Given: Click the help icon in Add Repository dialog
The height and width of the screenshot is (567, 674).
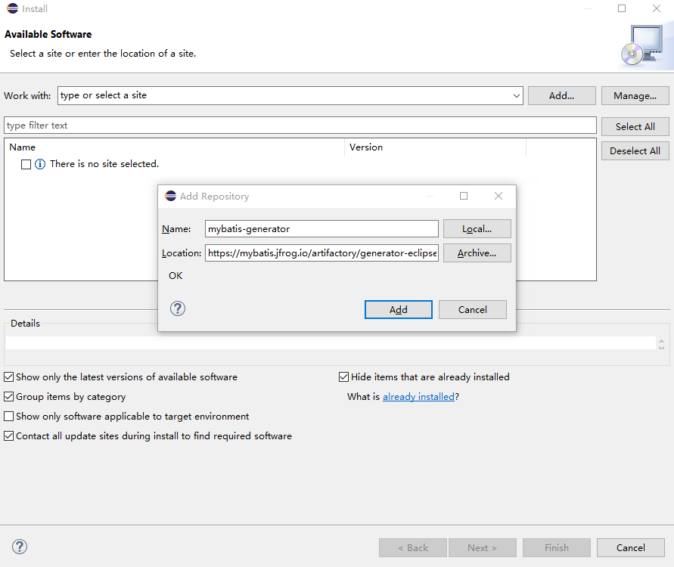Looking at the screenshot, I should (x=178, y=308).
